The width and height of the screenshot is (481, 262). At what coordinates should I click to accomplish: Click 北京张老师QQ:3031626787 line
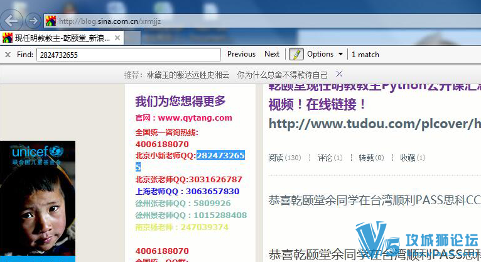click(x=188, y=180)
